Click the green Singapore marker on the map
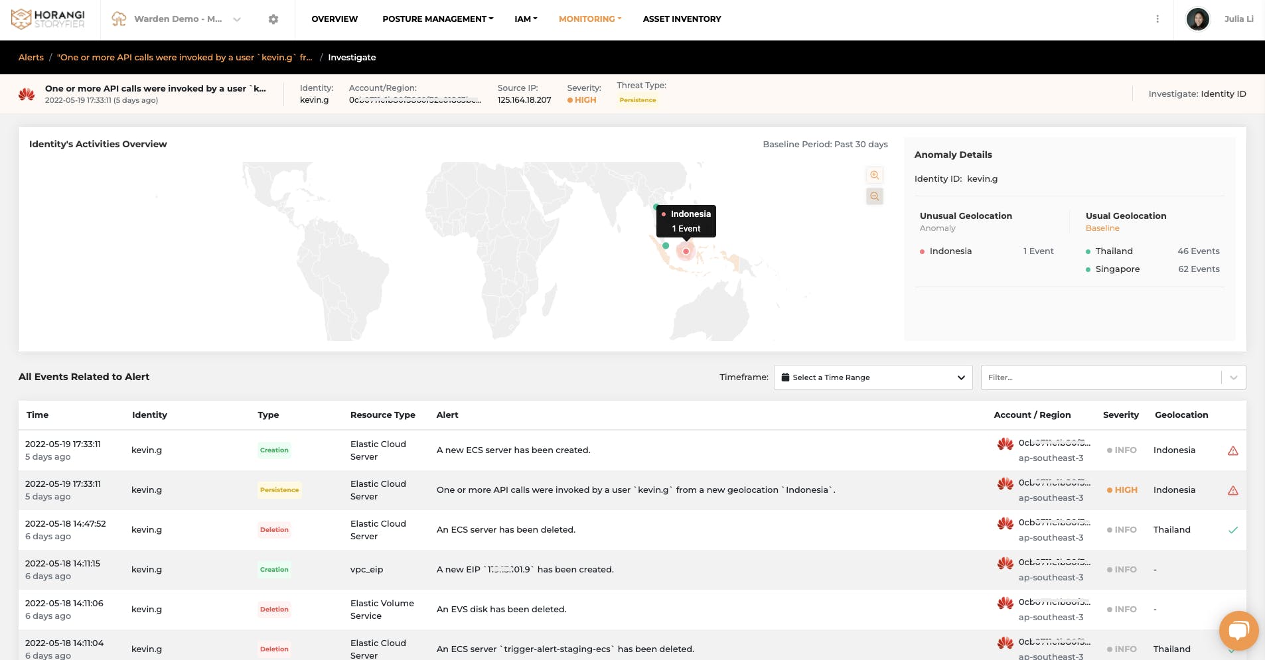Viewport: 1265px width, 660px height. click(x=666, y=245)
